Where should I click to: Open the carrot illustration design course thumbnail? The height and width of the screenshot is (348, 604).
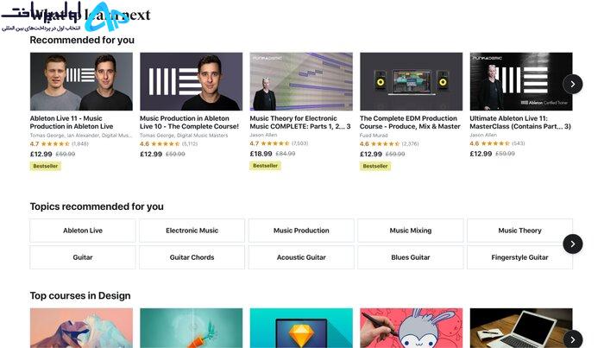tap(191, 328)
